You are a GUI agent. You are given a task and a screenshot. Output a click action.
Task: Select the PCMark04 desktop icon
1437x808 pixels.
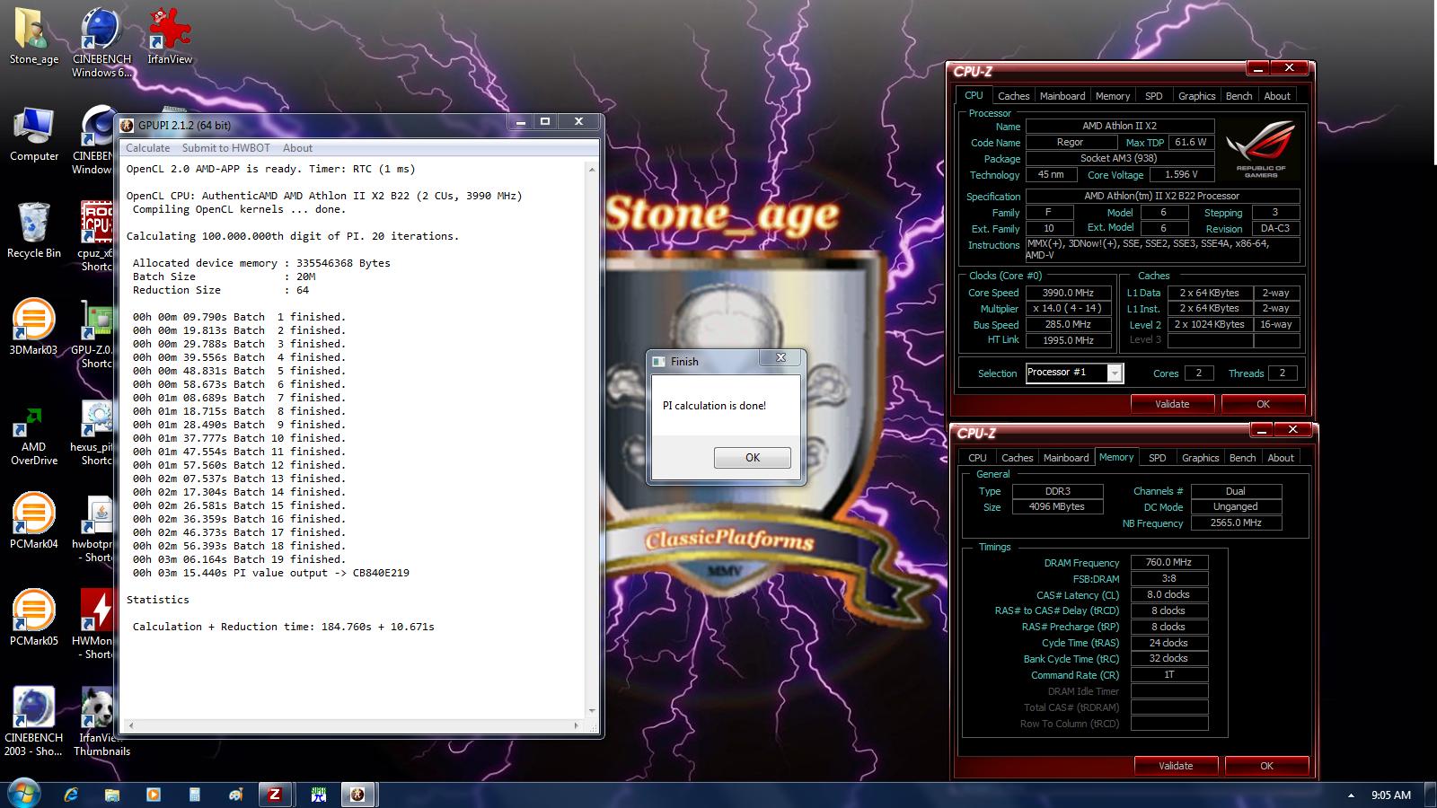click(x=34, y=522)
